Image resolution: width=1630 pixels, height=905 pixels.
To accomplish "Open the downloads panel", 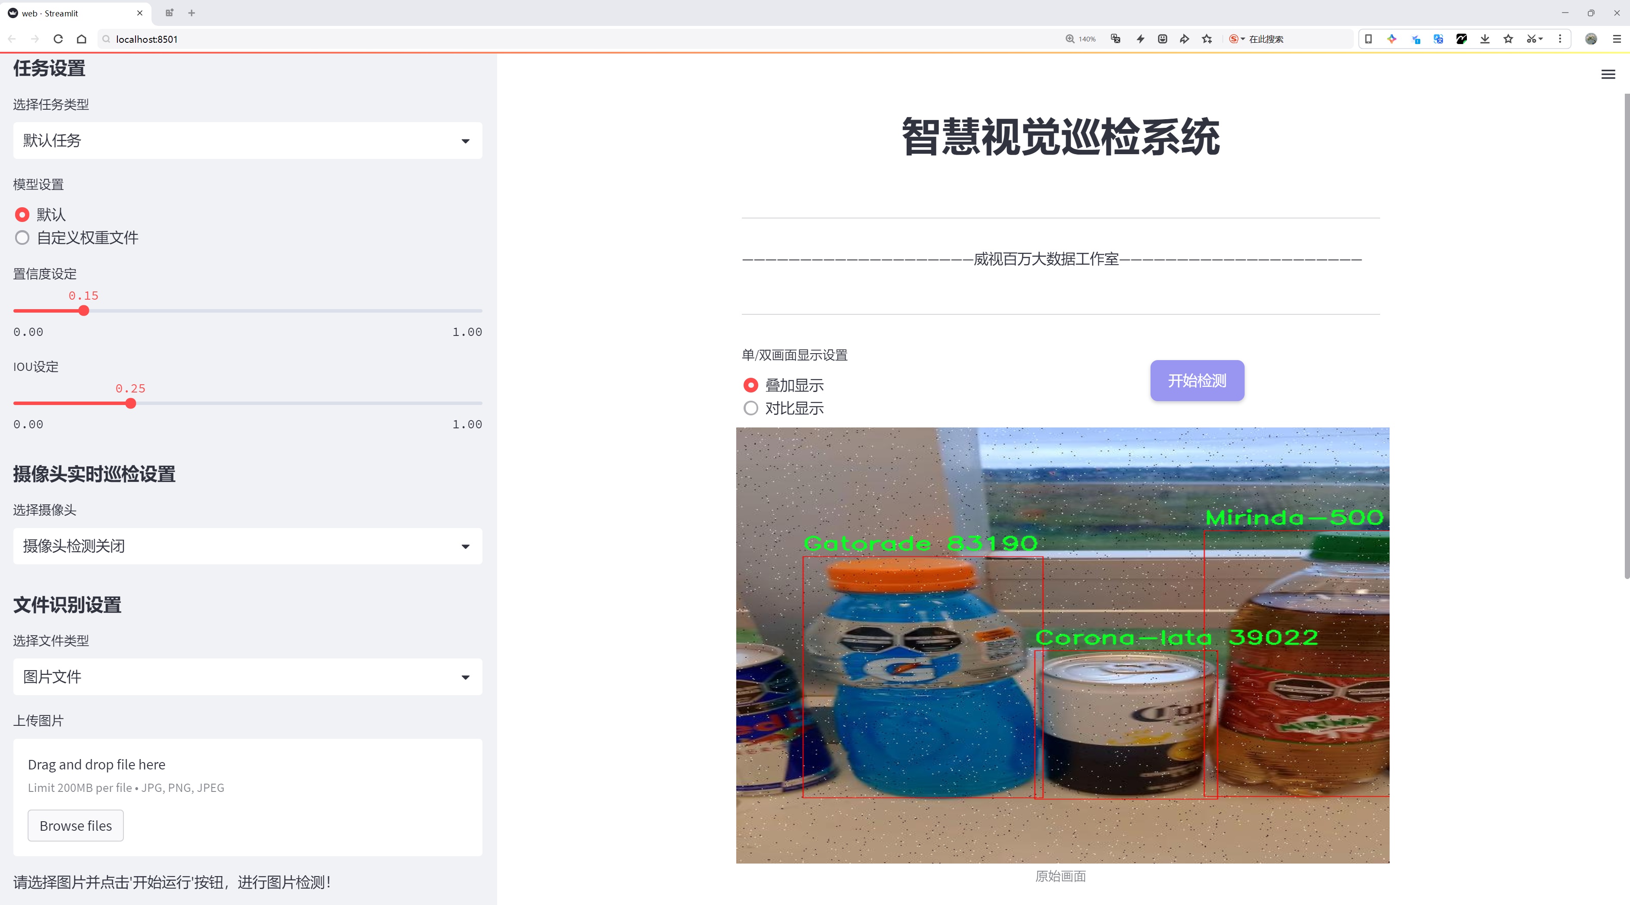I will [x=1485, y=39].
